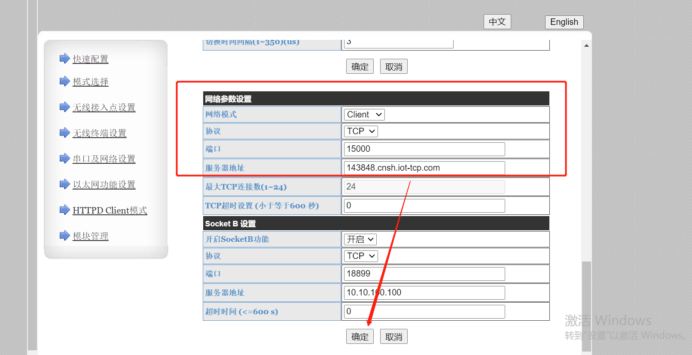Click the 服务器地址 field with iot-tcp.com
Screen dimensions: 692x355
[424, 168]
